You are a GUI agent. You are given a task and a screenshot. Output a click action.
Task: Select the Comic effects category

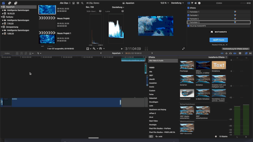[152, 87]
